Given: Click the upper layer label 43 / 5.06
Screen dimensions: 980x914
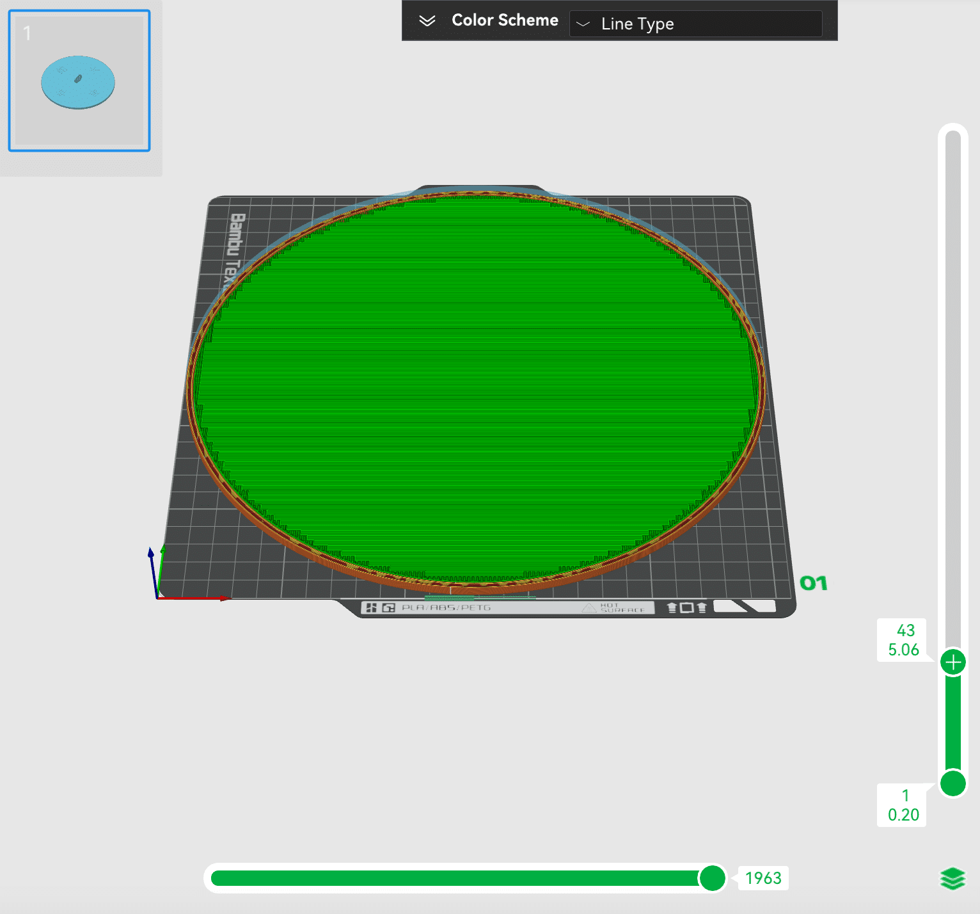Looking at the screenshot, I should click(x=903, y=640).
